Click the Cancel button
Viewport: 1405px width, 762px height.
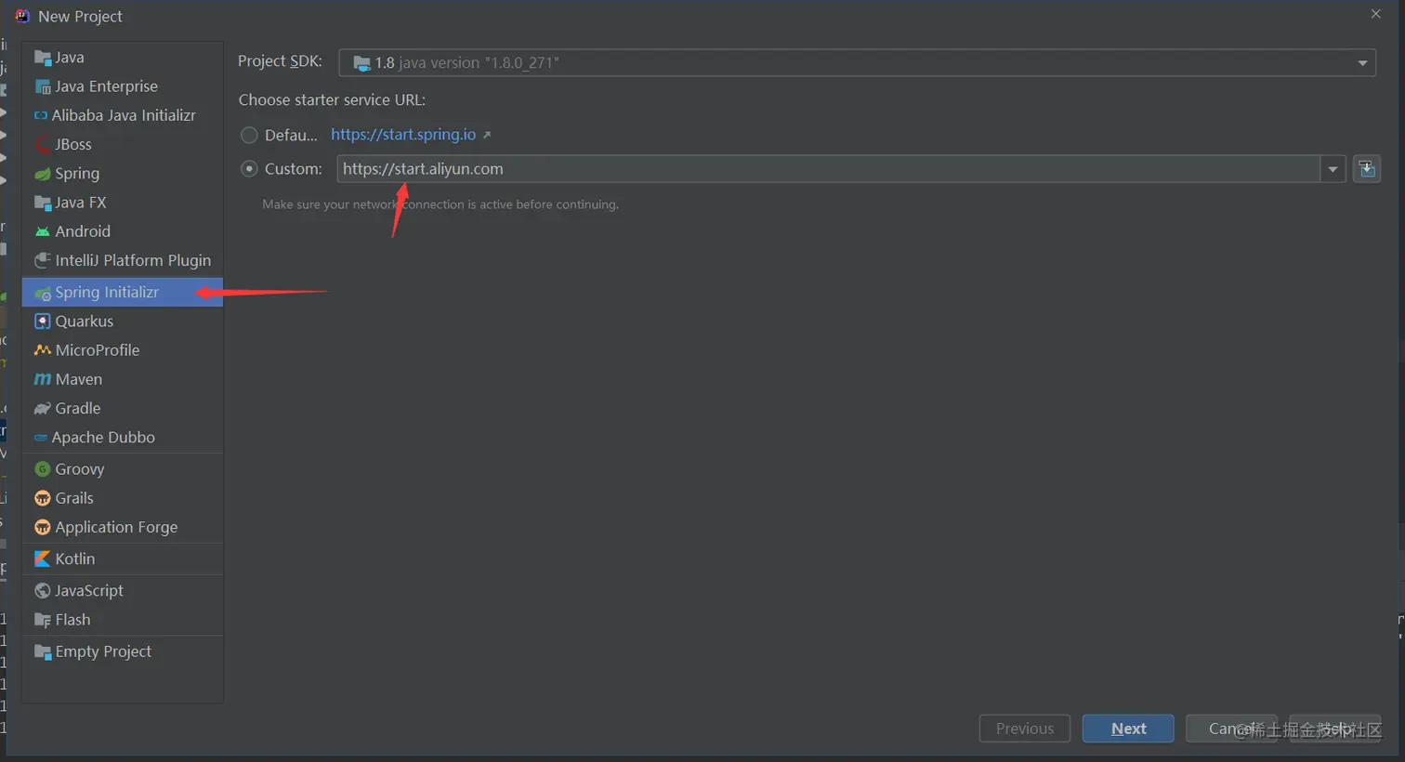1231,729
